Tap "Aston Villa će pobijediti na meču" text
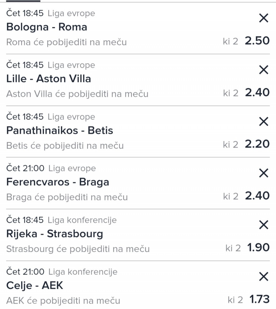The image size is (276, 309). (77, 94)
